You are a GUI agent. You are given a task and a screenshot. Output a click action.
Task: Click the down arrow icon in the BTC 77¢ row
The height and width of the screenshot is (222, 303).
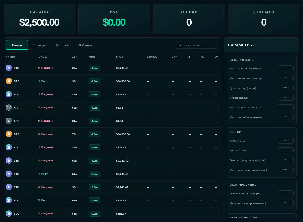click(x=39, y=134)
